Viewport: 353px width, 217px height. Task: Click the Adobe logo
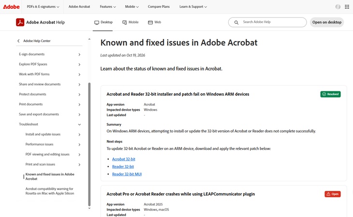coord(11,7)
